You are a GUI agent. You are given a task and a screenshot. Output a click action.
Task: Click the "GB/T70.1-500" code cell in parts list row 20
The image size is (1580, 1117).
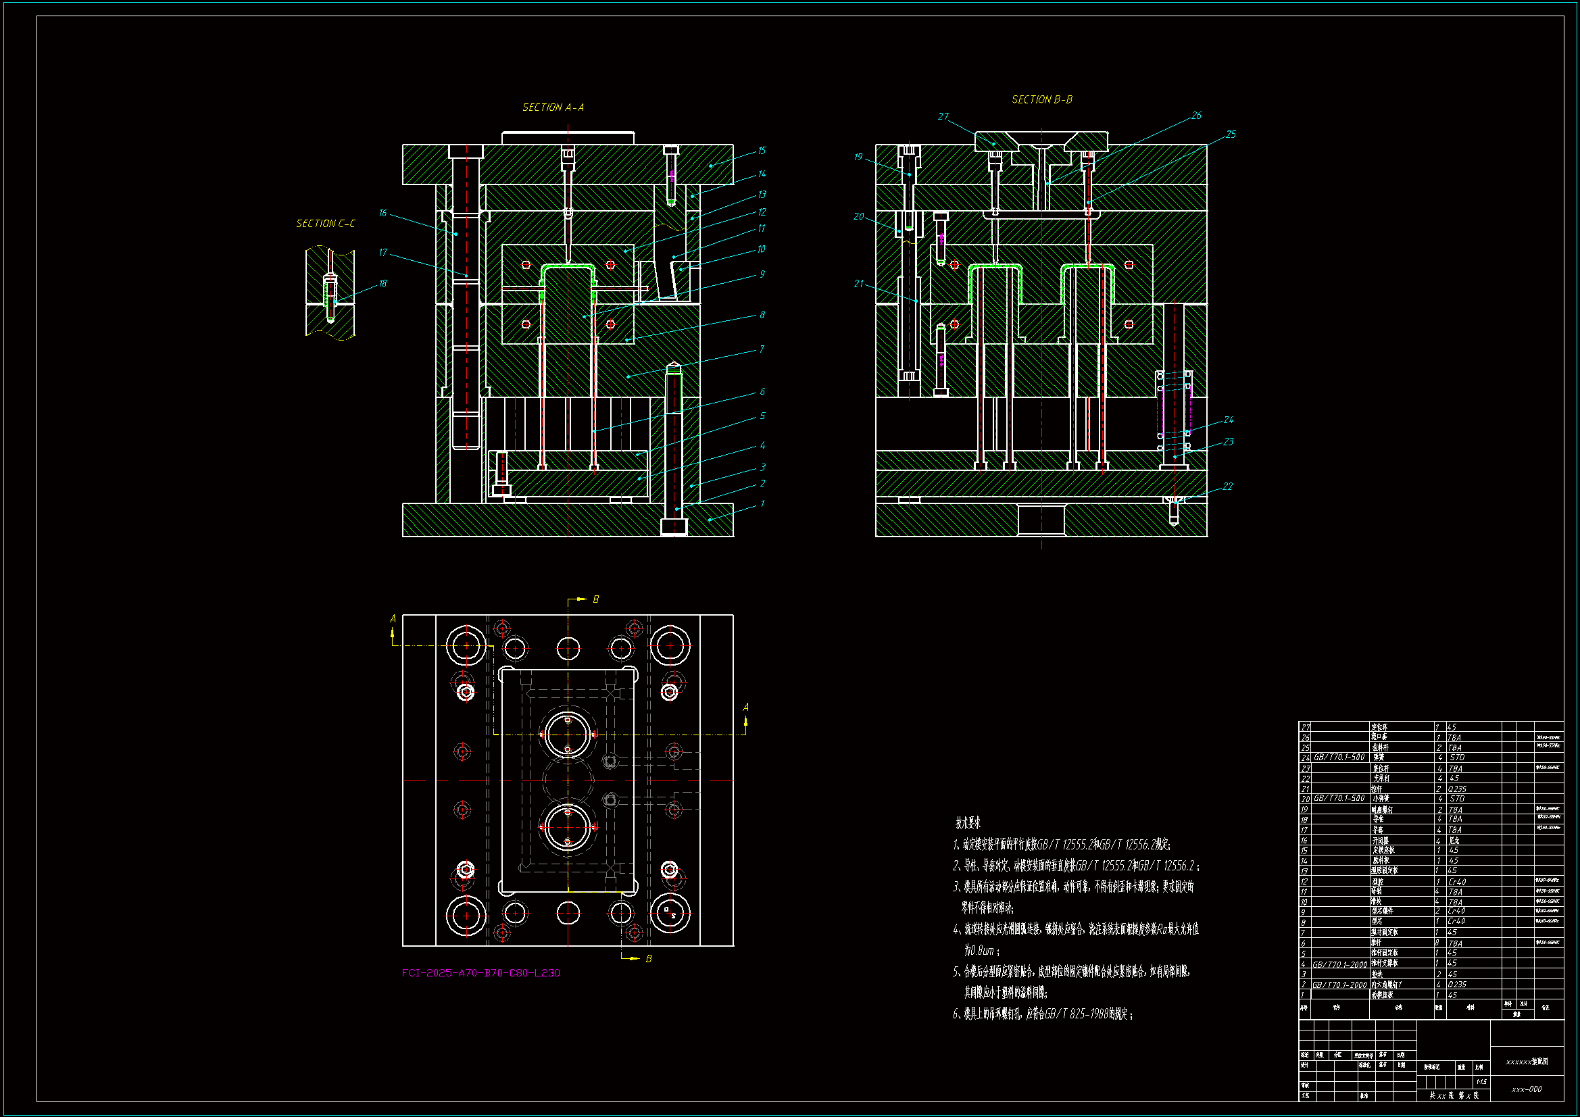1339,798
